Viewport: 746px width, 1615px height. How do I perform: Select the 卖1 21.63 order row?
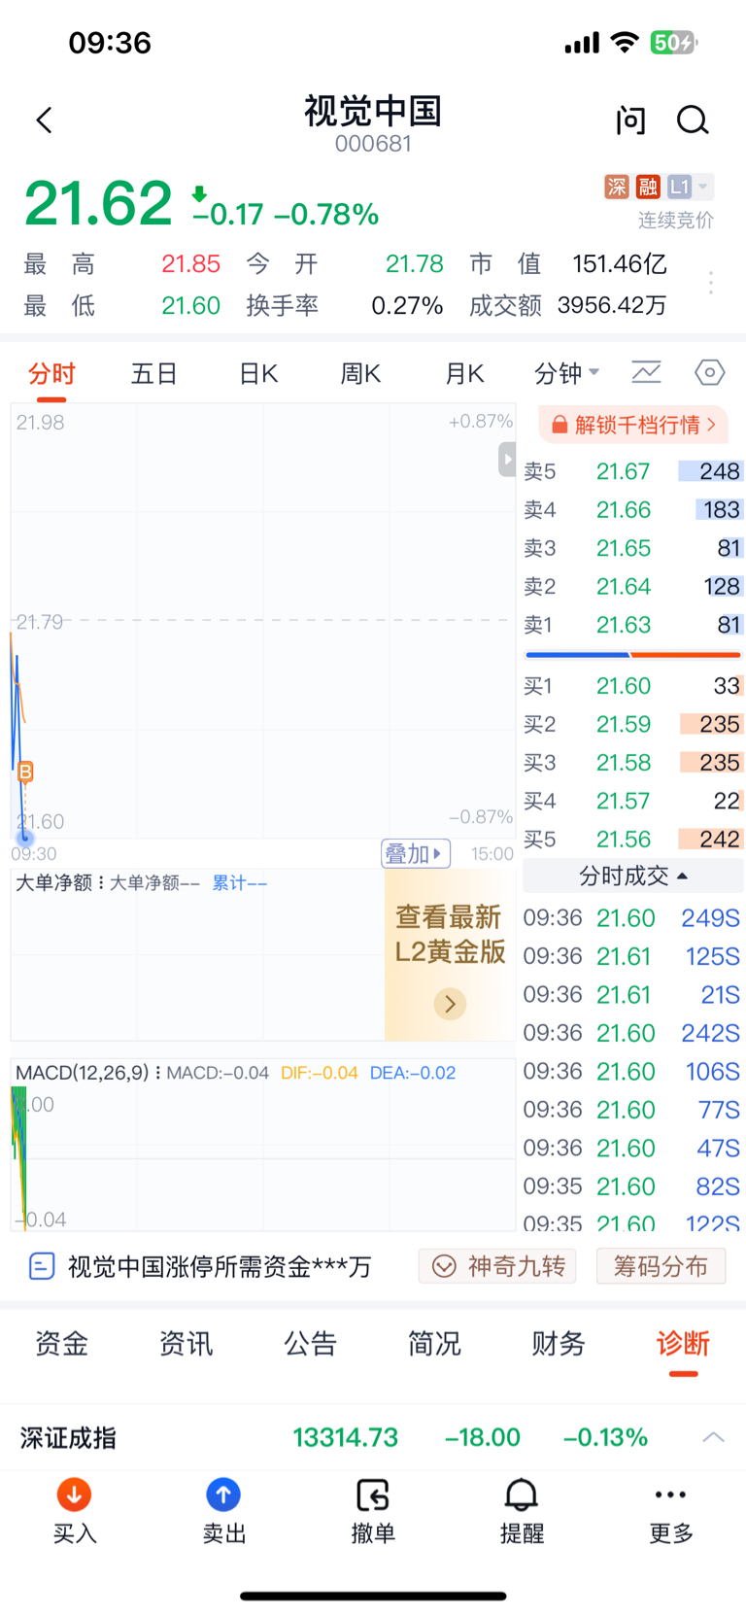[633, 625]
